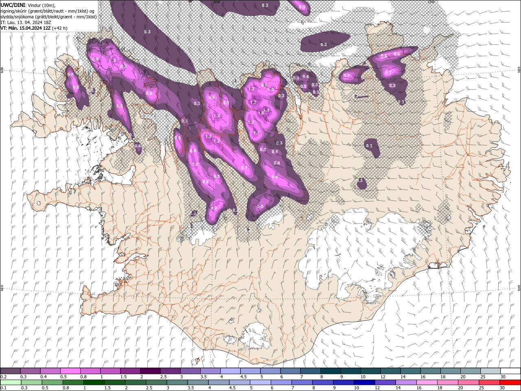This screenshot has width=521, height=391.
Task: Pick the light blue upper legend swatch at 4
Action: (230, 371)
